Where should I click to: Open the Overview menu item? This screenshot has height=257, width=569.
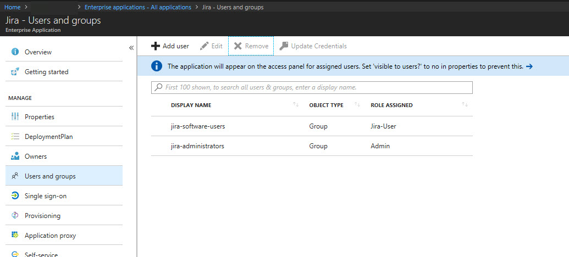pos(64,52)
